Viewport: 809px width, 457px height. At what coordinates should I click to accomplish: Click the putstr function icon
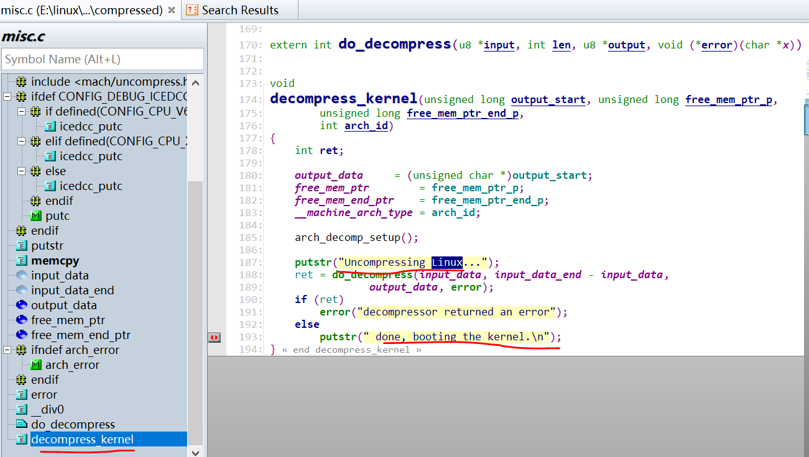coord(22,246)
